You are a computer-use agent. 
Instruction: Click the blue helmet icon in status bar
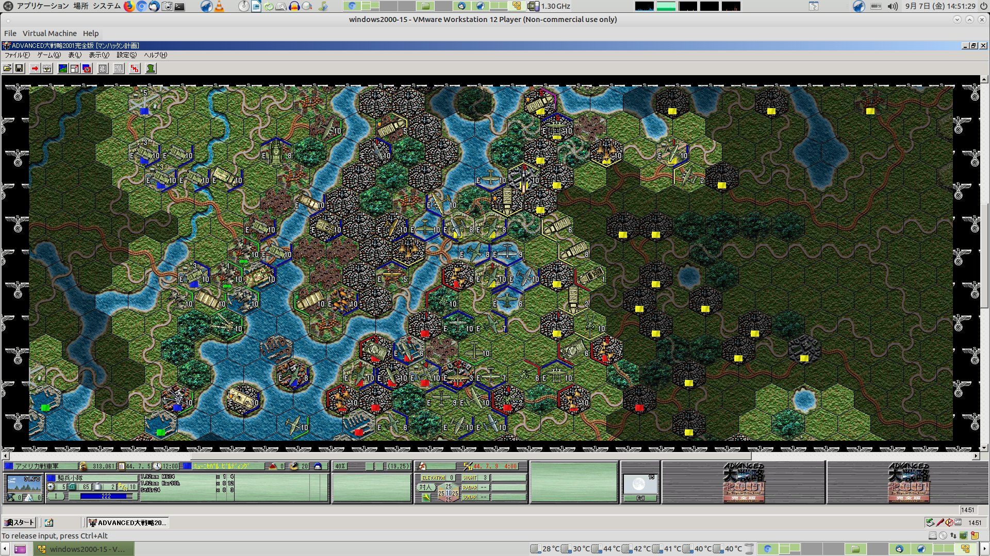coord(318,466)
